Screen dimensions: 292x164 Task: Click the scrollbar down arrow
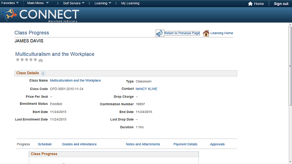tap(290, 162)
